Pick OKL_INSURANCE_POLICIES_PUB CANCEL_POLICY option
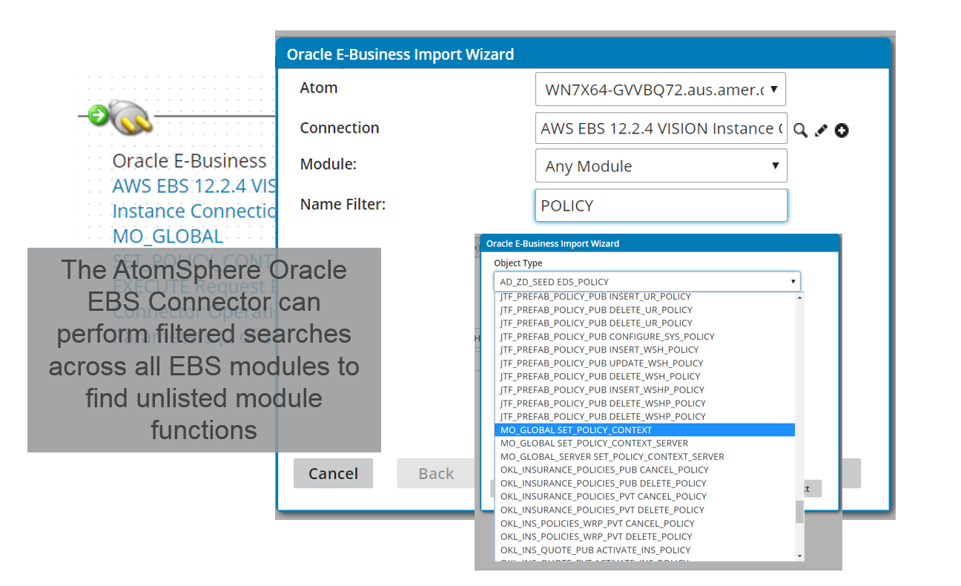Image resolution: width=961 pixels, height=586 pixels. 644,470
